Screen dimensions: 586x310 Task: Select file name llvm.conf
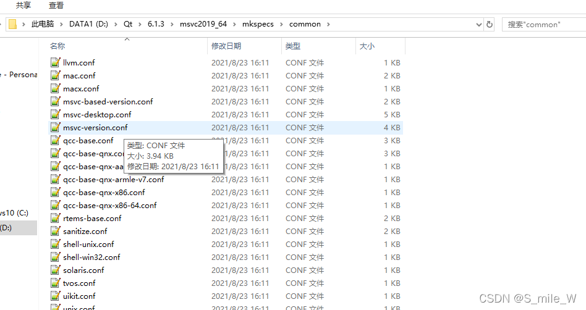79,62
